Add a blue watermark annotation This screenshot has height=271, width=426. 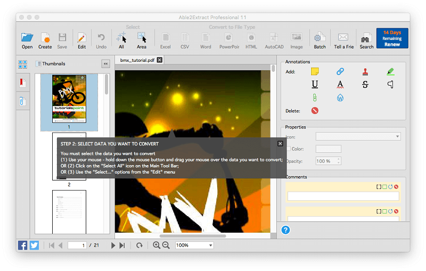point(340,97)
